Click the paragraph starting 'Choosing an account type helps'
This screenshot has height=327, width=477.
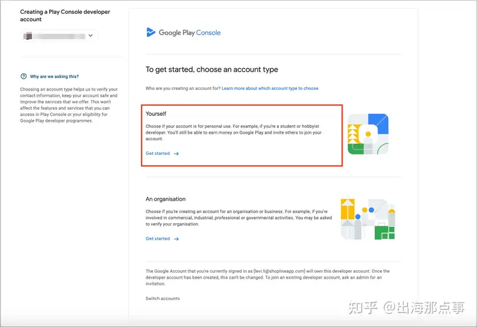pos(69,105)
